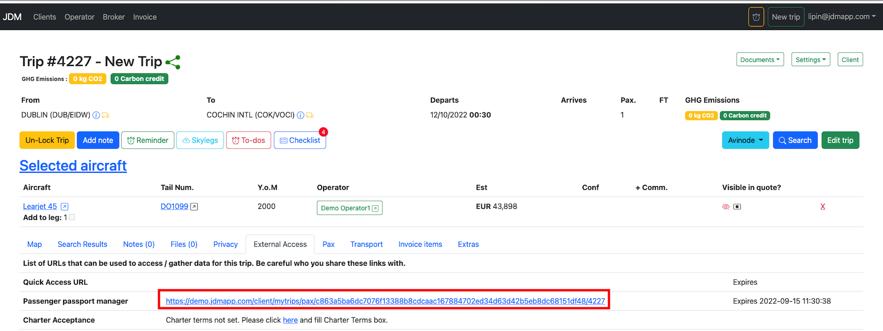Toggle the square record icon in quote column

737,207
